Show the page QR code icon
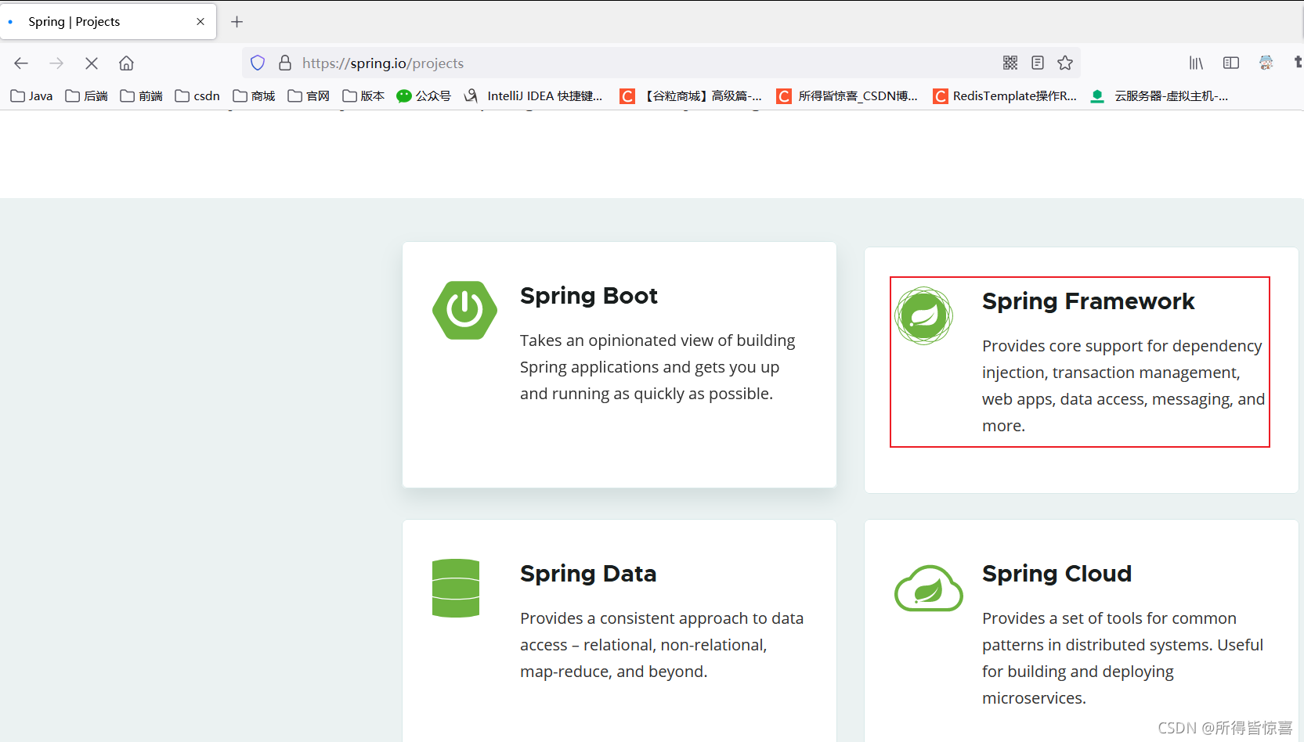 pos(1010,63)
